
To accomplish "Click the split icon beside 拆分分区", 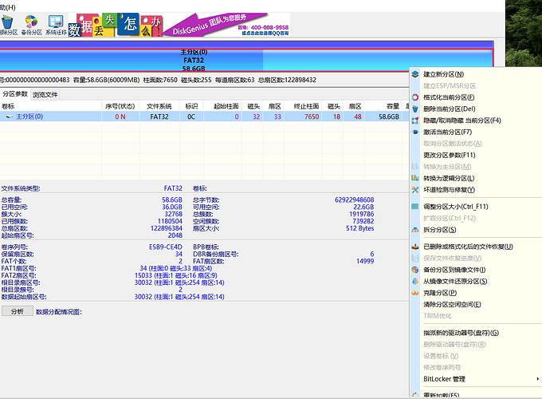I will tap(415, 230).
